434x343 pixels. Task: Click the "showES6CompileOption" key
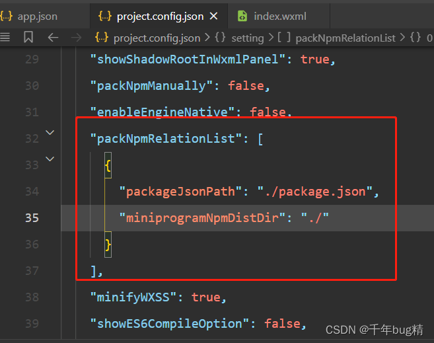(x=170, y=324)
